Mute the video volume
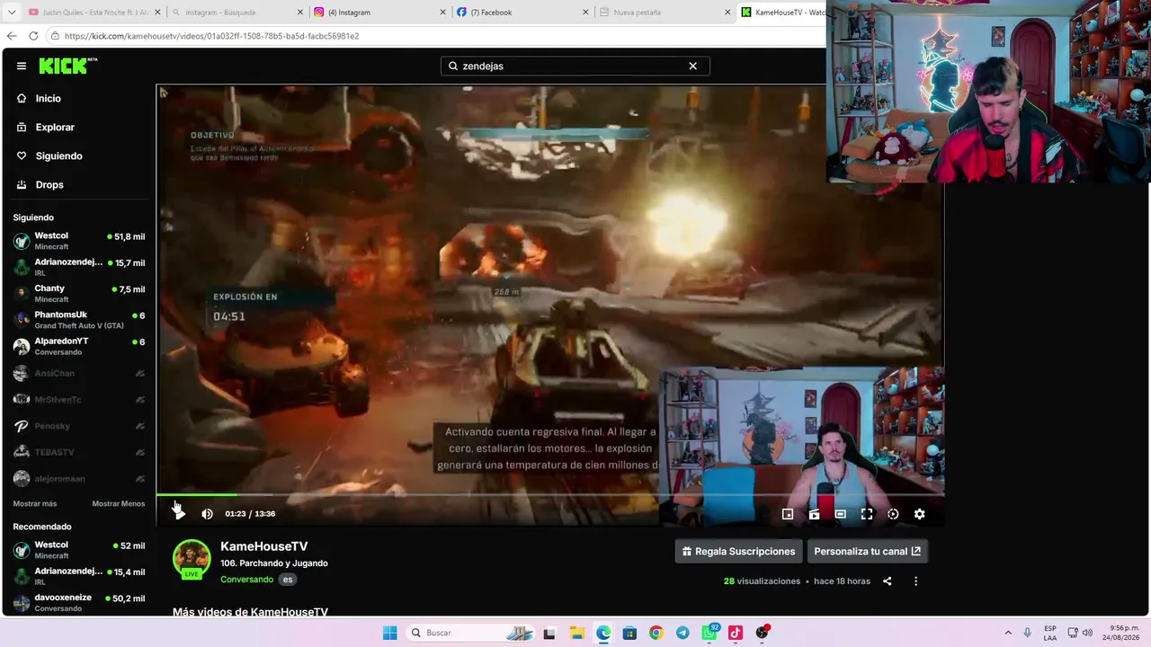 click(207, 514)
